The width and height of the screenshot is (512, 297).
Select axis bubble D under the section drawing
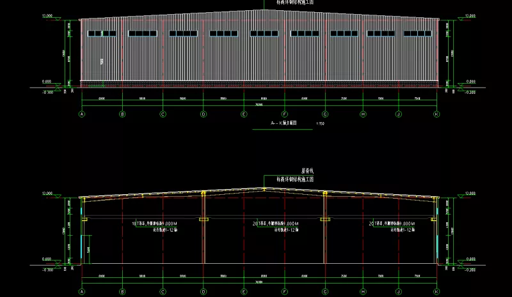[204, 292]
